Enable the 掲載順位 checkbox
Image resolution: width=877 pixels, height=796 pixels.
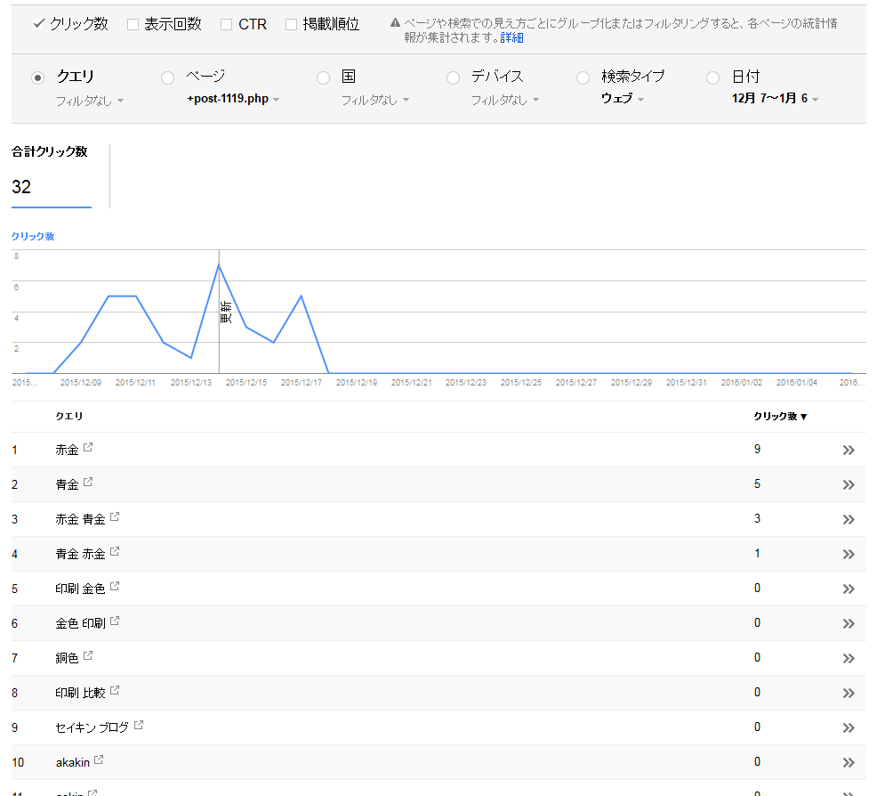(290, 24)
